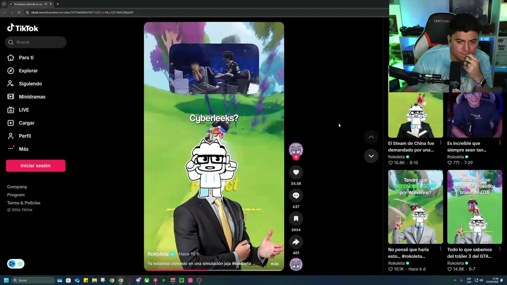
Task: View site information in the address bar
Action: (27, 12)
